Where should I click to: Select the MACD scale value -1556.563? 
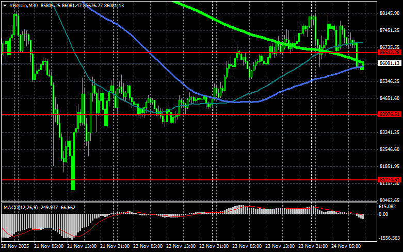[x=390, y=238]
